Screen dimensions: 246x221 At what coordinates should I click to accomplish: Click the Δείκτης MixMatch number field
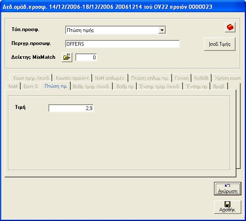tap(86, 58)
